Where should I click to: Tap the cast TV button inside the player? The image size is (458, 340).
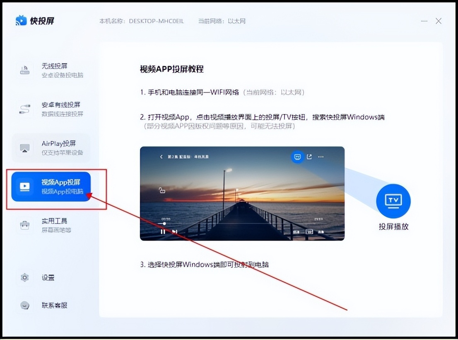click(298, 157)
